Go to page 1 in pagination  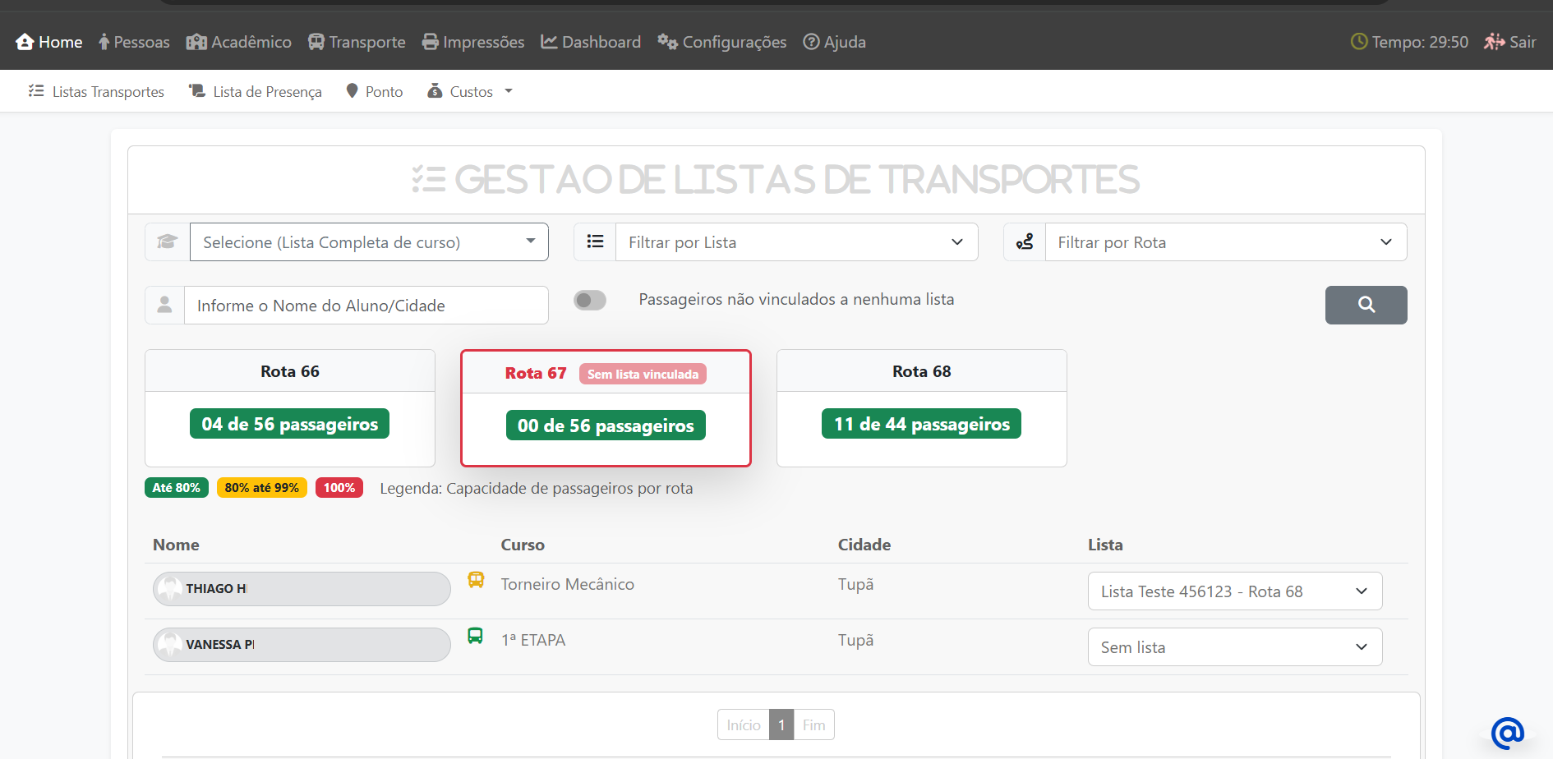[781, 724]
